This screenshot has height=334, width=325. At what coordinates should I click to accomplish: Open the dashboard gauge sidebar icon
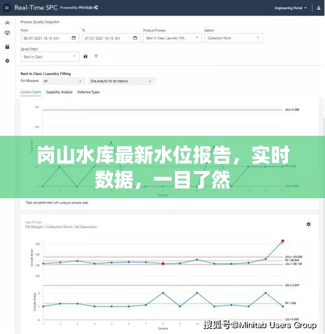(7, 23)
